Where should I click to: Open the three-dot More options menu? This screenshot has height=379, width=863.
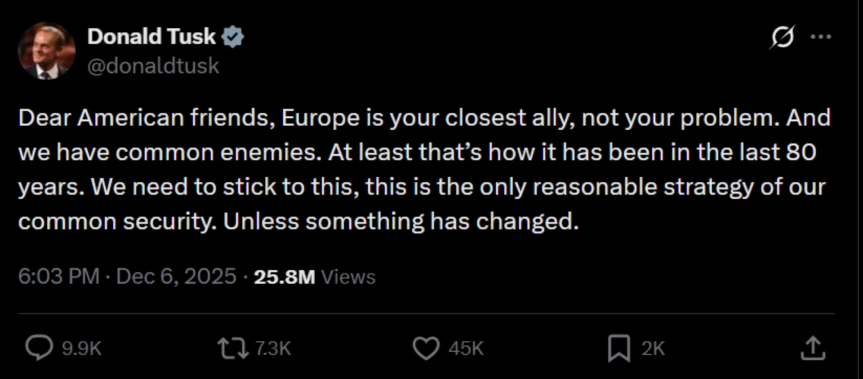[821, 37]
